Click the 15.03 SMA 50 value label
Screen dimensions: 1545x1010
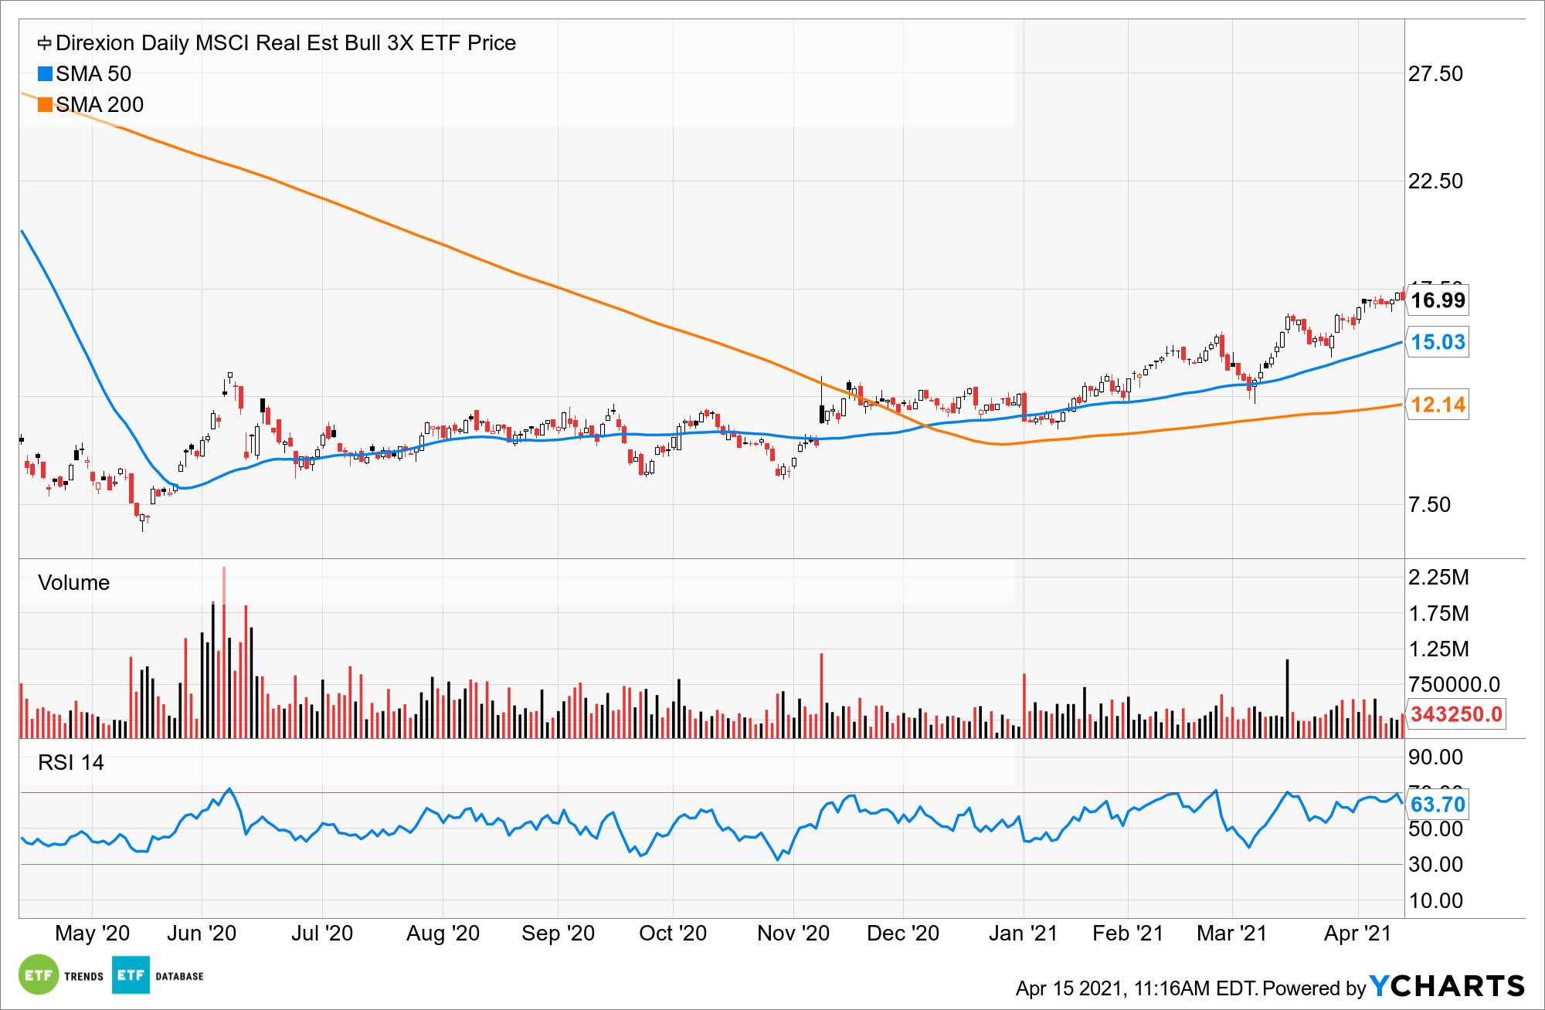(x=1438, y=342)
